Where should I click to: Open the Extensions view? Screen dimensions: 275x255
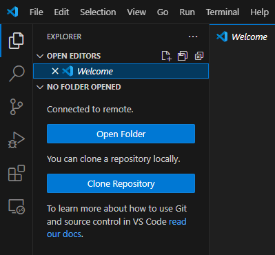[17, 173]
